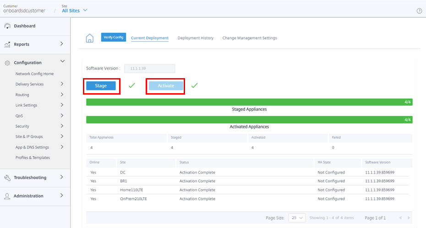Open Profiles & Templates
Viewport: 426px width, 228px height.
click(x=33, y=158)
